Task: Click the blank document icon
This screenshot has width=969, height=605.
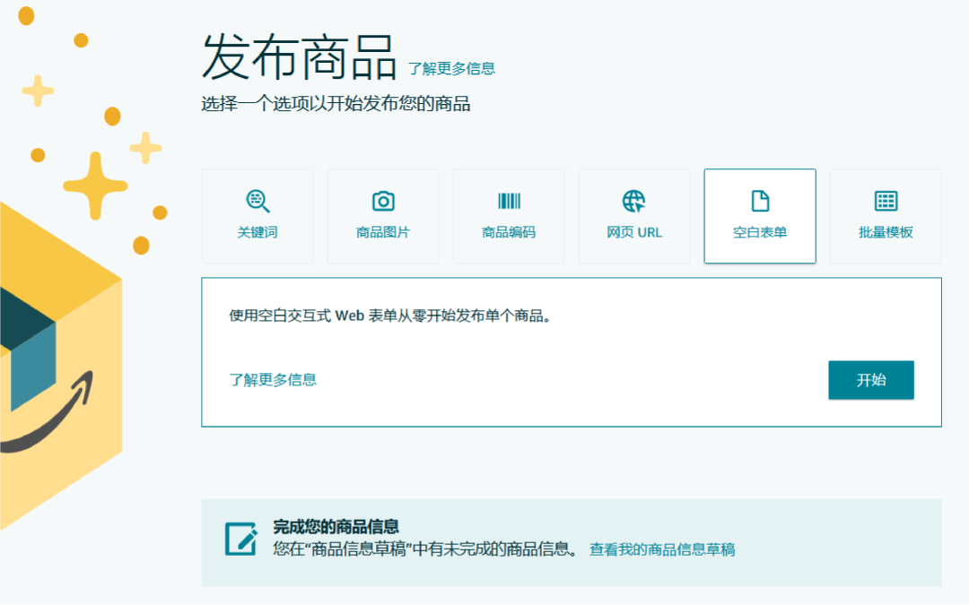Action: (x=760, y=202)
